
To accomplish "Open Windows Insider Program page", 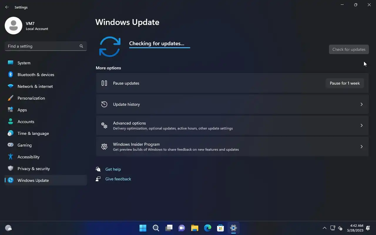I will [x=232, y=147].
